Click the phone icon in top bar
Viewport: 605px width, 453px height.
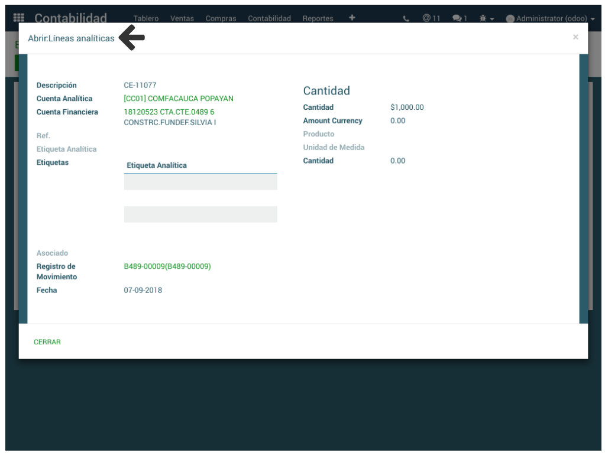(406, 18)
